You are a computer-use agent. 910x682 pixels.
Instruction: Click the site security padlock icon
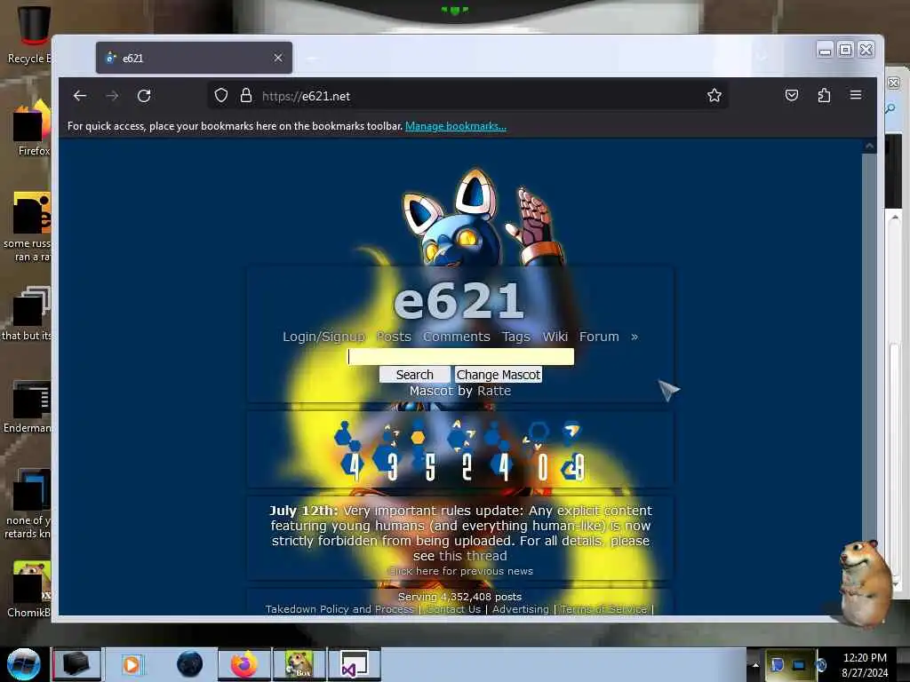click(x=246, y=95)
